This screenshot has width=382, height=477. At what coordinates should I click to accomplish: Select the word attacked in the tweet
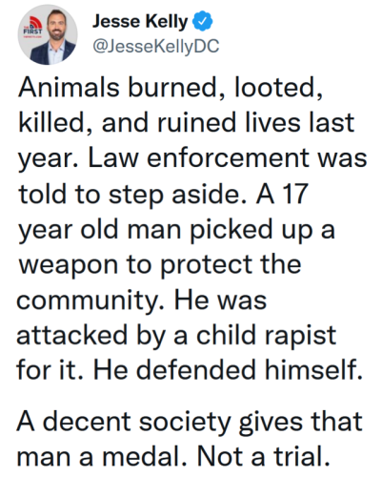pos(72,335)
